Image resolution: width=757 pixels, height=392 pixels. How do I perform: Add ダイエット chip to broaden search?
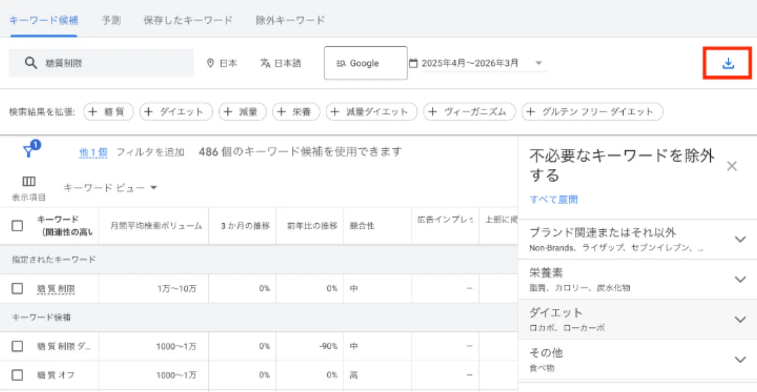tap(176, 112)
